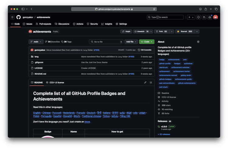Open the user profile avatar menu
The image size is (228, 148).
216,17
